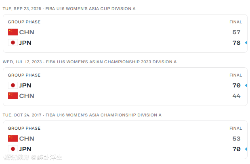
Task: Select CHN team name in 2025 game
Action: [x=27, y=32]
